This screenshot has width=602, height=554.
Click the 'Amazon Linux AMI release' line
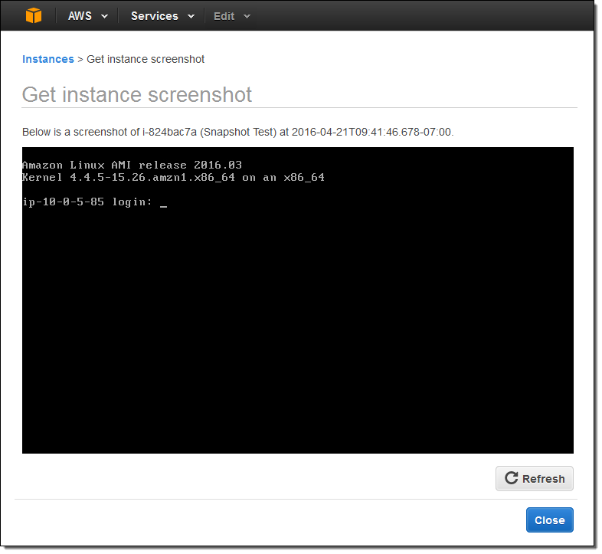[132, 165]
